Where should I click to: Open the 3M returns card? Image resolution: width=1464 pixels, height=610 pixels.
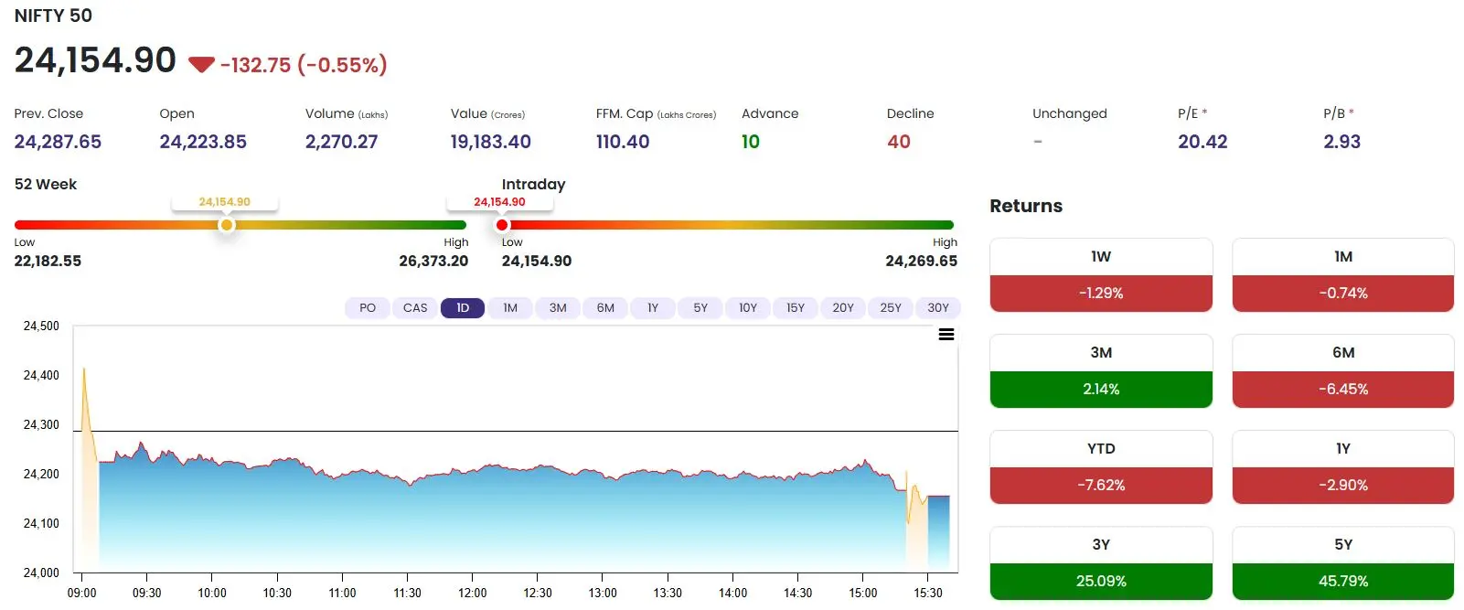coord(1101,371)
